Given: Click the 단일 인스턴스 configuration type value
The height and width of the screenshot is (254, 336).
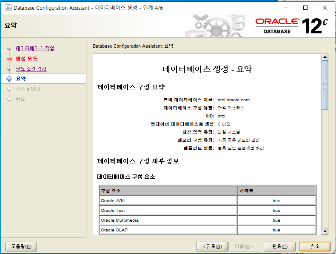Looking at the screenshot, I should click(231, 108).
